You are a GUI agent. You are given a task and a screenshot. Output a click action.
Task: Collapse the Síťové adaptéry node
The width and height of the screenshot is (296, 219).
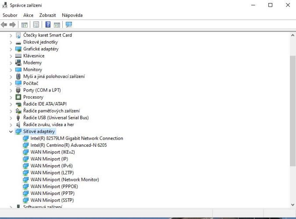click(11, 132)
